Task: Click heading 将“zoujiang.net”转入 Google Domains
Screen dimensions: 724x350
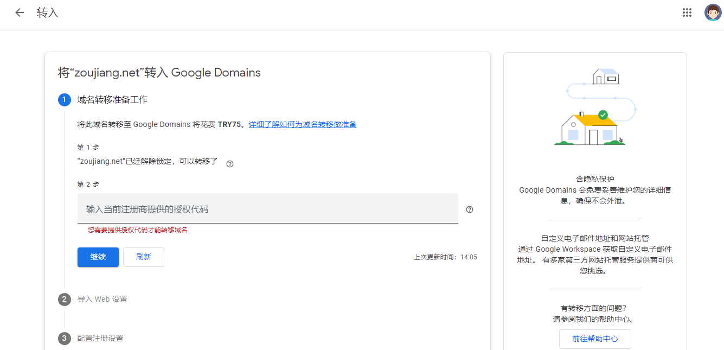Action: pos(159,72)
